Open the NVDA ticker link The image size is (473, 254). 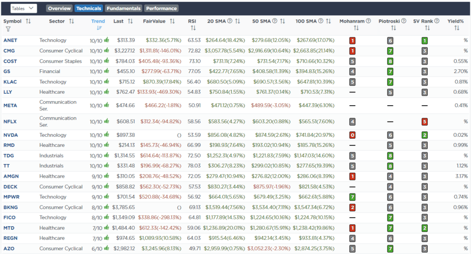pyautogui.click(x=11, y=135)
